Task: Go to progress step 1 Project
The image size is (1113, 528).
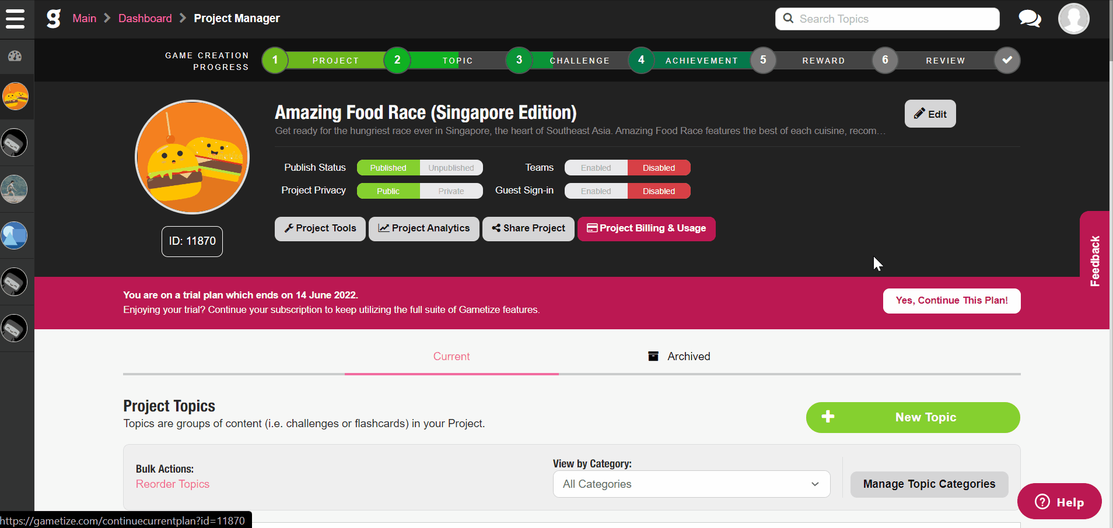Action: coord(275,60)
